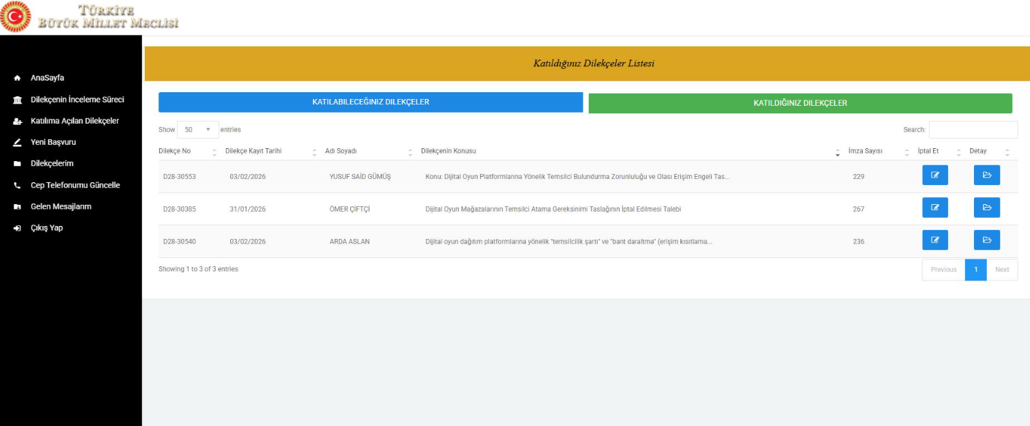Go to Dilekçenin İnceleme Süreci

[77, 100]
